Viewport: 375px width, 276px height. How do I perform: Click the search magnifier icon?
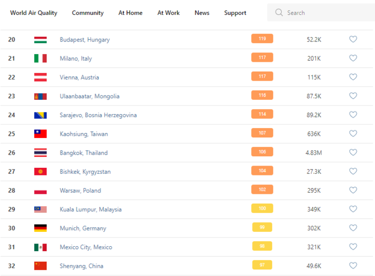coord(279,13)
